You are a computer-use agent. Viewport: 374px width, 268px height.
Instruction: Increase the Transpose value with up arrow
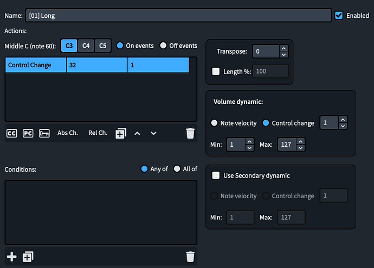point(283,48)
